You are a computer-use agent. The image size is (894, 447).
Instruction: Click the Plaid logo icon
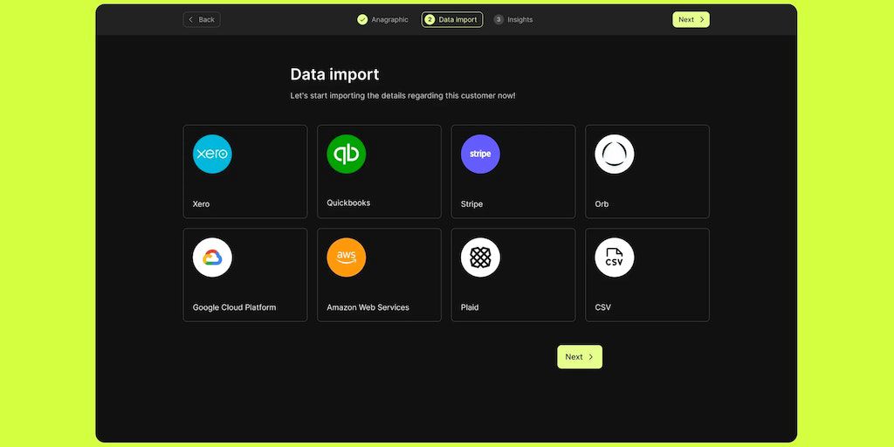point(480,258)
